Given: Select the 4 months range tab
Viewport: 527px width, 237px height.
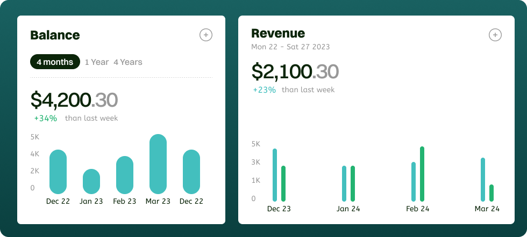Looking at the screenshot, I should click(x=55, y=62).
